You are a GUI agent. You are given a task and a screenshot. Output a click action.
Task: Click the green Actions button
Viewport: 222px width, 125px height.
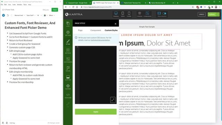point(212,14)
